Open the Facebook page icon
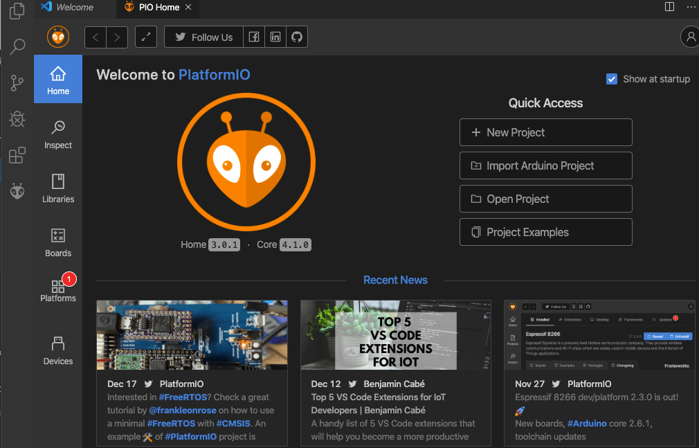Viewport: 699px width, 448px height. 254,37
